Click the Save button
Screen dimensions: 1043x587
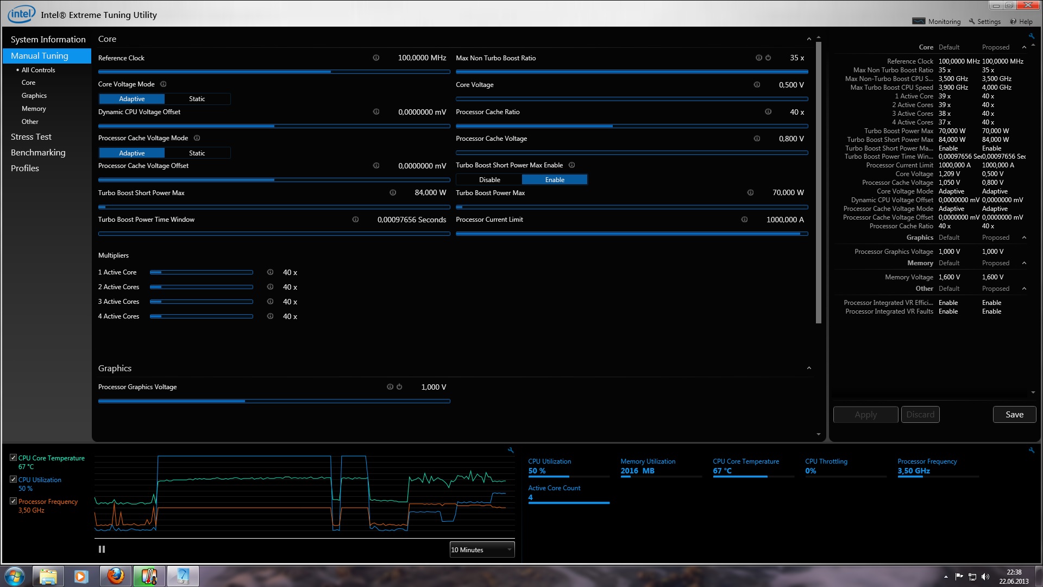click(x=1014, y=415)
